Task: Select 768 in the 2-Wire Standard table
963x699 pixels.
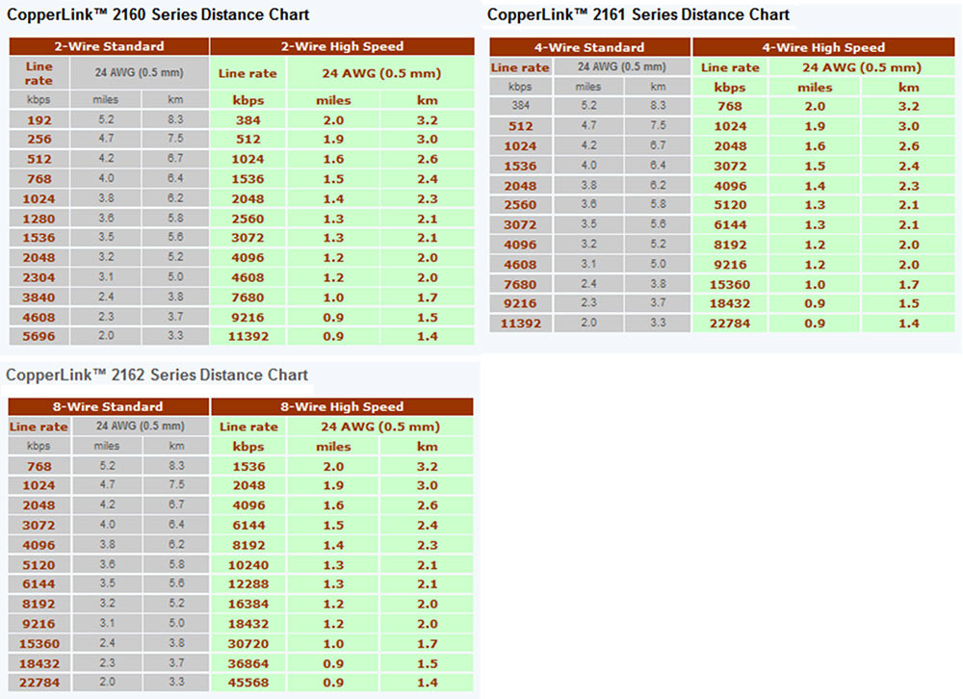Action: click(39, 179)
